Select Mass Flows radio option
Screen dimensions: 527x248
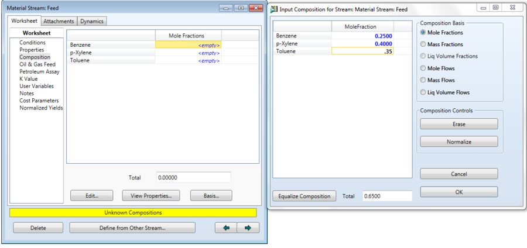coord(423,80)
